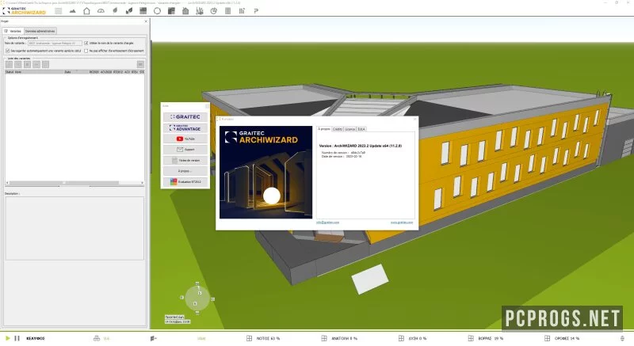
Task: Switch to the Variantes tab
Action: coord(13,31)
